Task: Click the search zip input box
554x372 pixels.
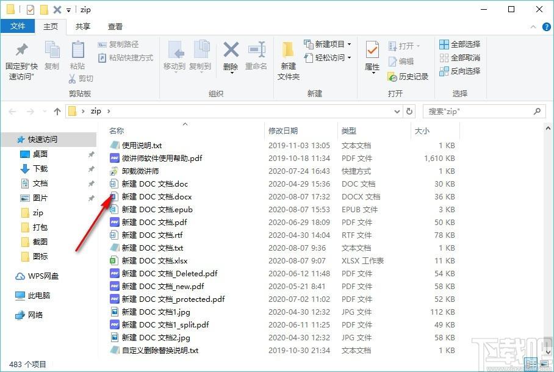Action: 476,112
